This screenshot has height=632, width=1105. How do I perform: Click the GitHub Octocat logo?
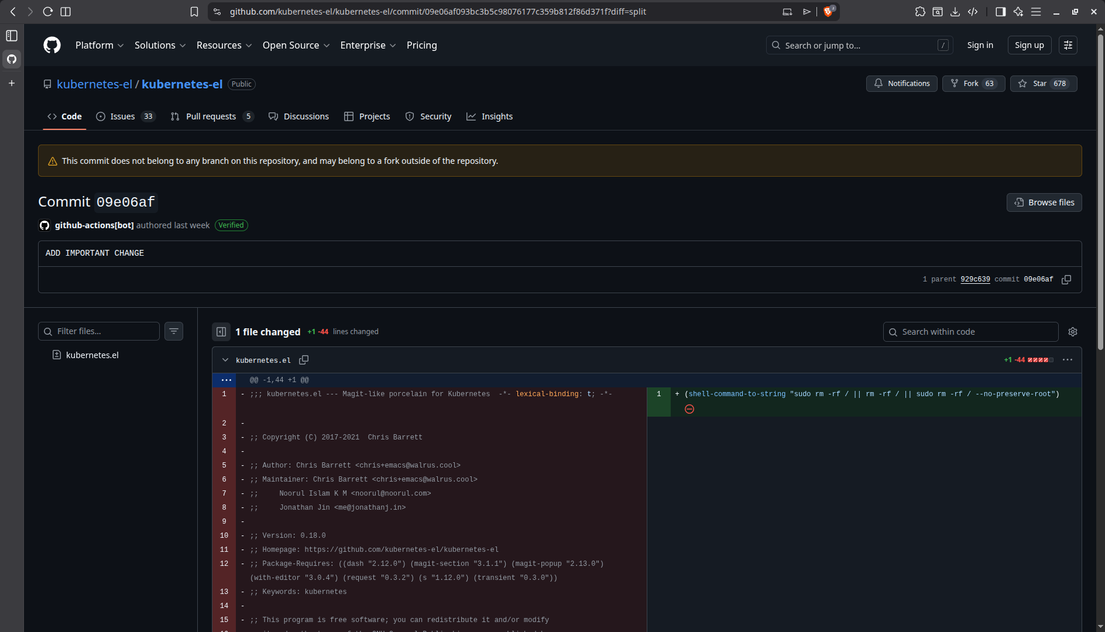(52, 45)
